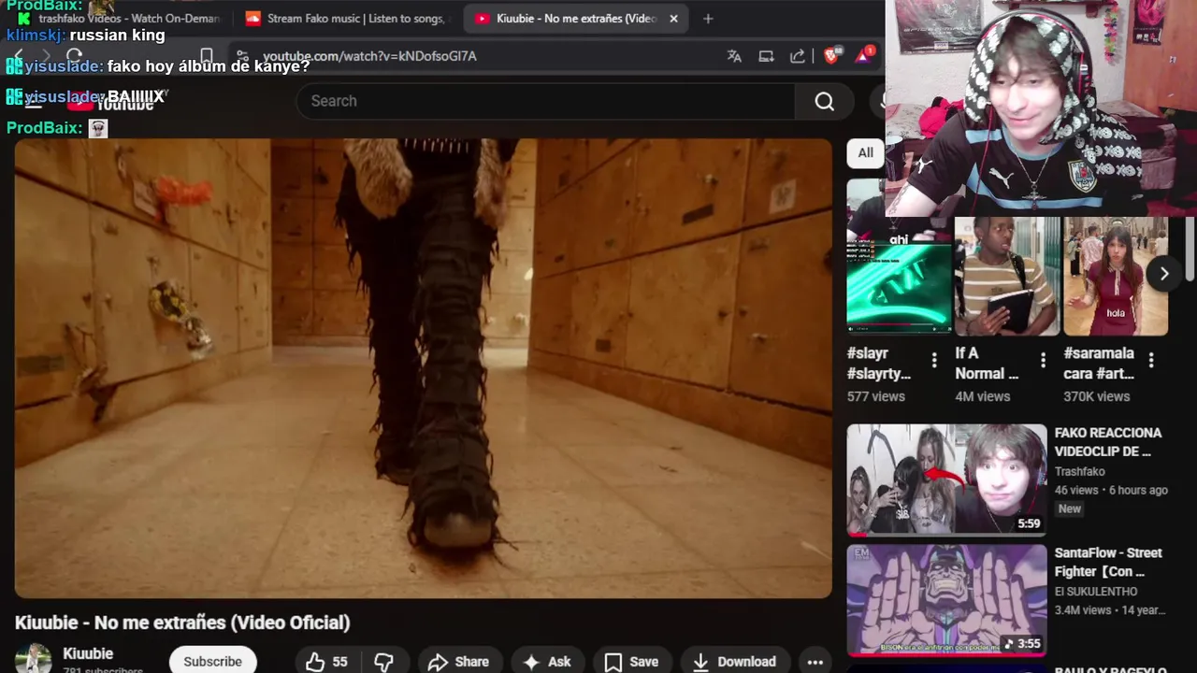The image size is (1197, 673).
Task: Open the Kiuubie channel avatar
Action: coord(33,660)
